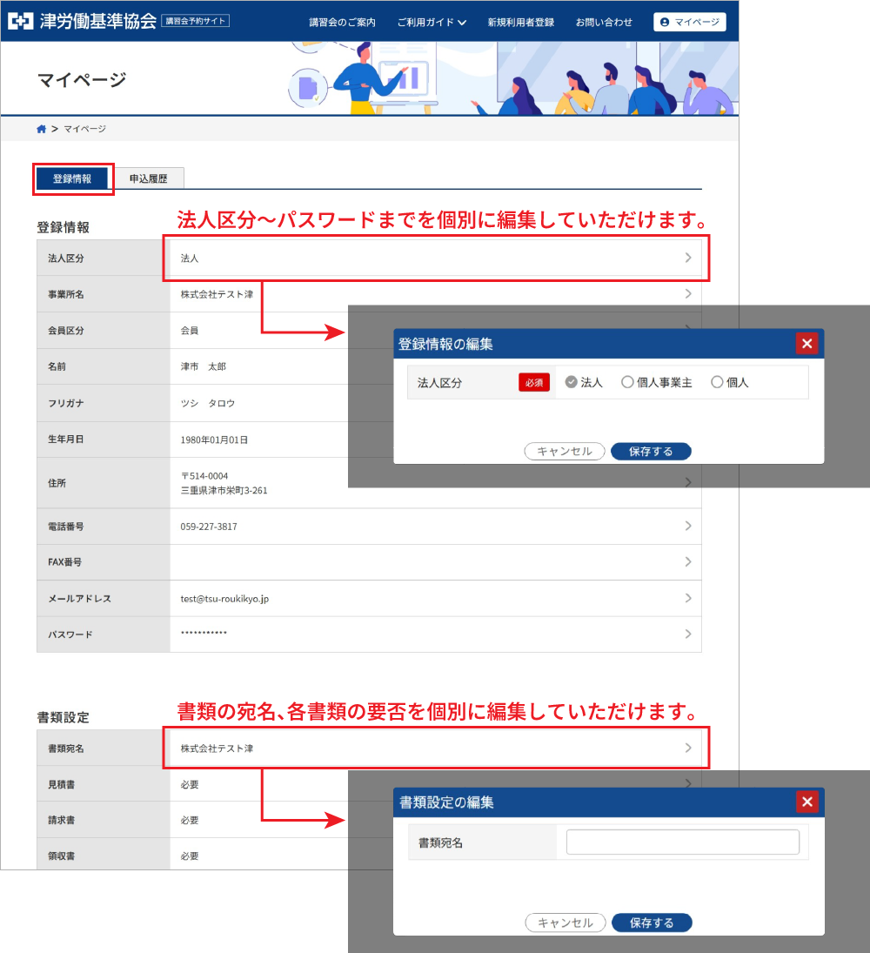The width and height of the screenshot is (870, 953).
Task: Open the マイページ user button
Action: pyautogui.click(x=689, y=22)
